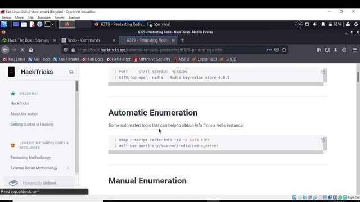Open the NetHunter bookmark
Image resolution: width=360 pixels, height=202 pixels.
119,59
